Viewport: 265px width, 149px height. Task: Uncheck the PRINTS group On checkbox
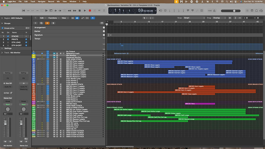pos(8,39)
